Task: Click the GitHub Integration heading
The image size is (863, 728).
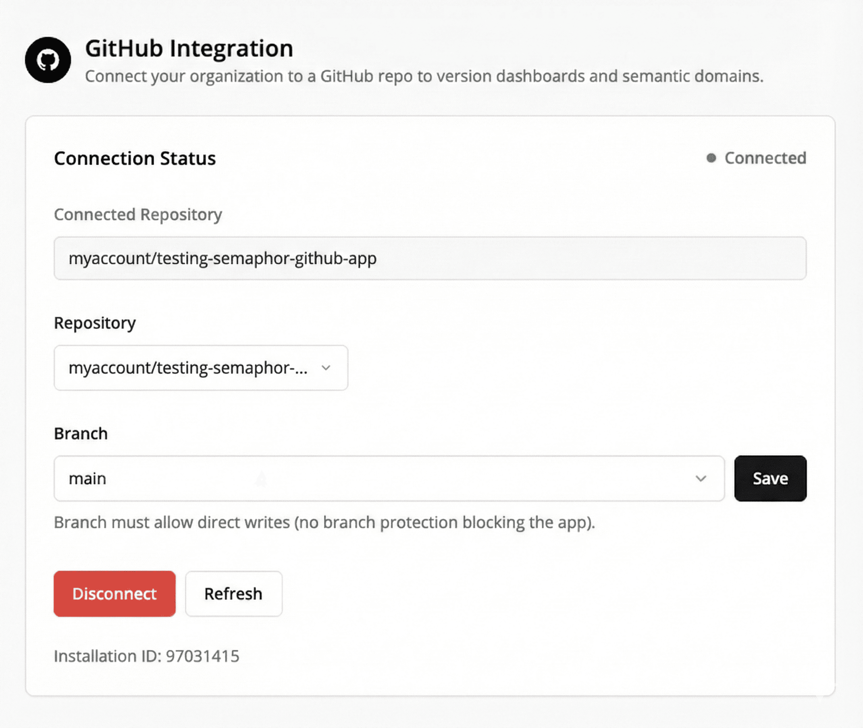Action: 189,48
